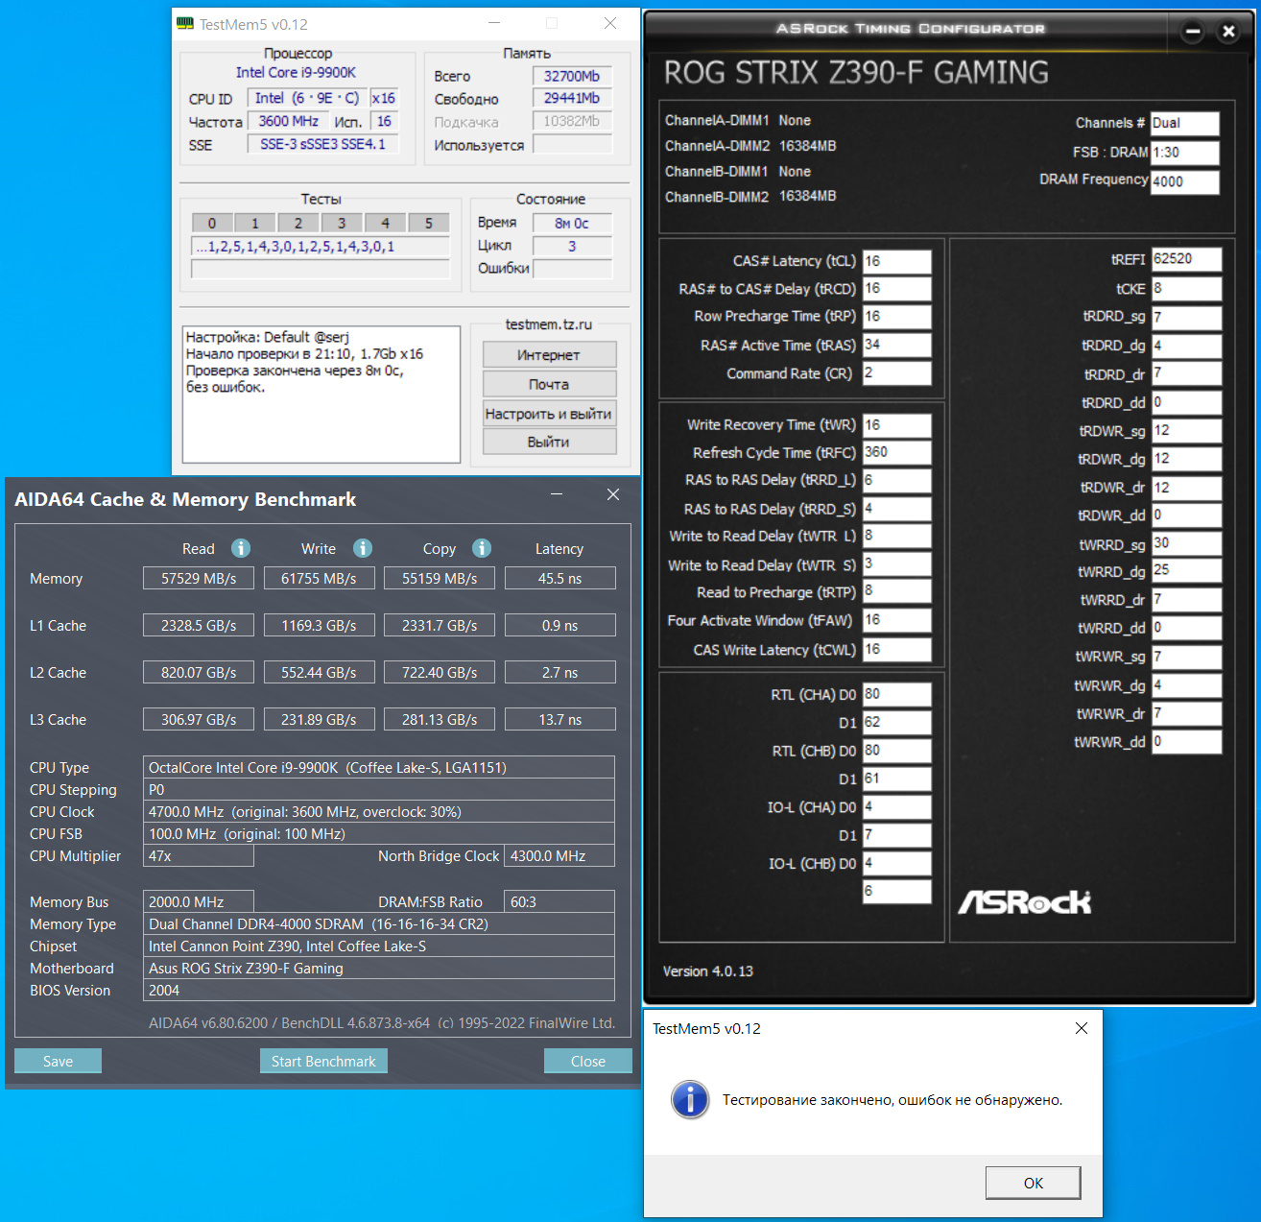Click Настроить и выйти in TestMem5
The height and width of the screenshot is (1222, 1261).
click(549, 414)
